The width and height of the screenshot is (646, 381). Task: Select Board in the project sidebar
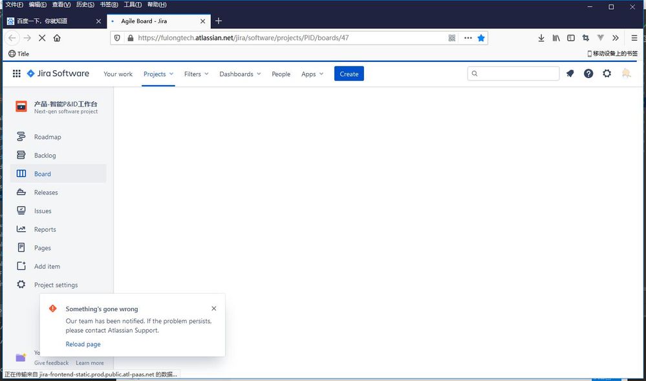[x=41, y=174]
